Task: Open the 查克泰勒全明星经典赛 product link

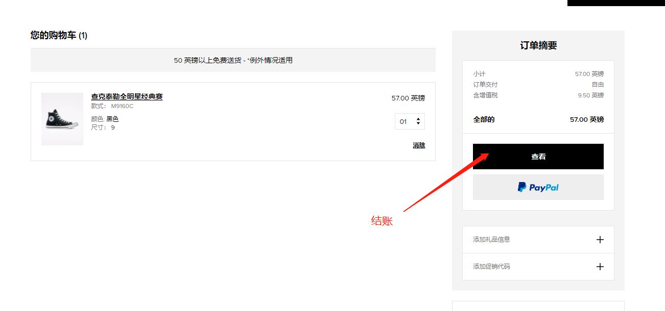Action: 127,97
